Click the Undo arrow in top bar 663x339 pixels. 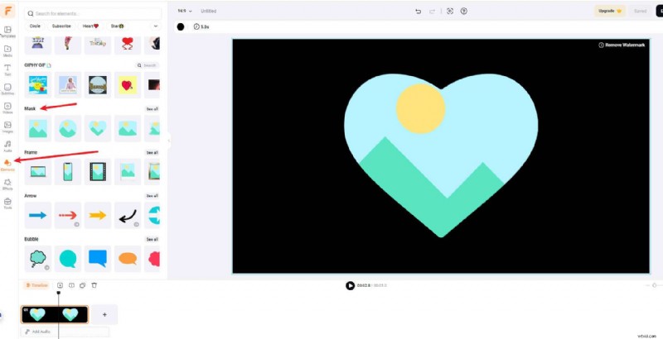[419, 12]
